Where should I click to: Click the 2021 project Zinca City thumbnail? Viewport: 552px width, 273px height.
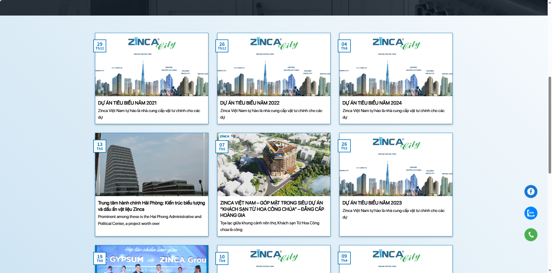[152, 65]
